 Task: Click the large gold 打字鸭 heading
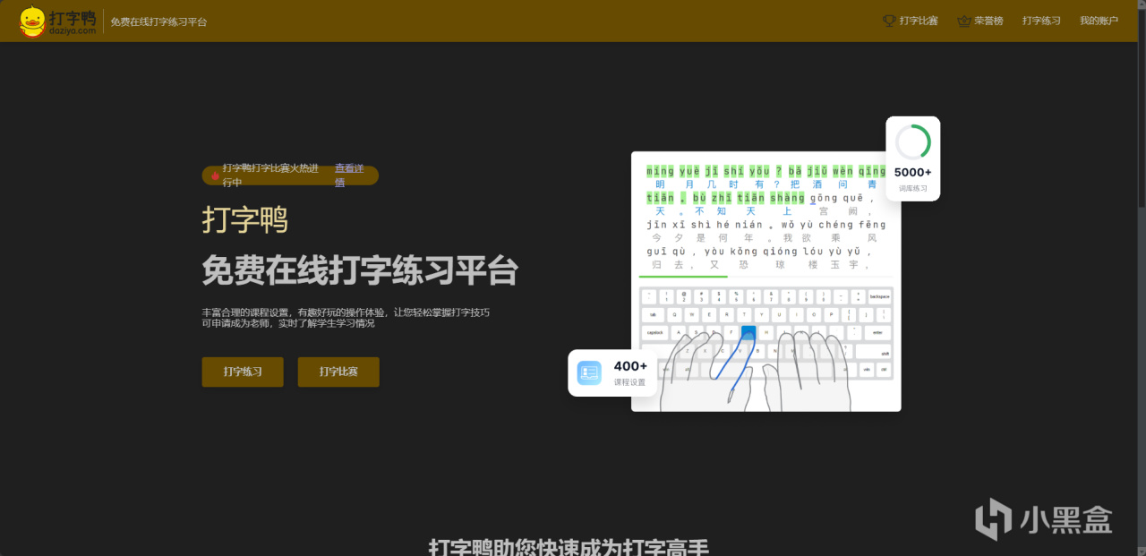click(245, 219)
